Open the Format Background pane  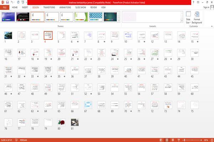point(197,17)
